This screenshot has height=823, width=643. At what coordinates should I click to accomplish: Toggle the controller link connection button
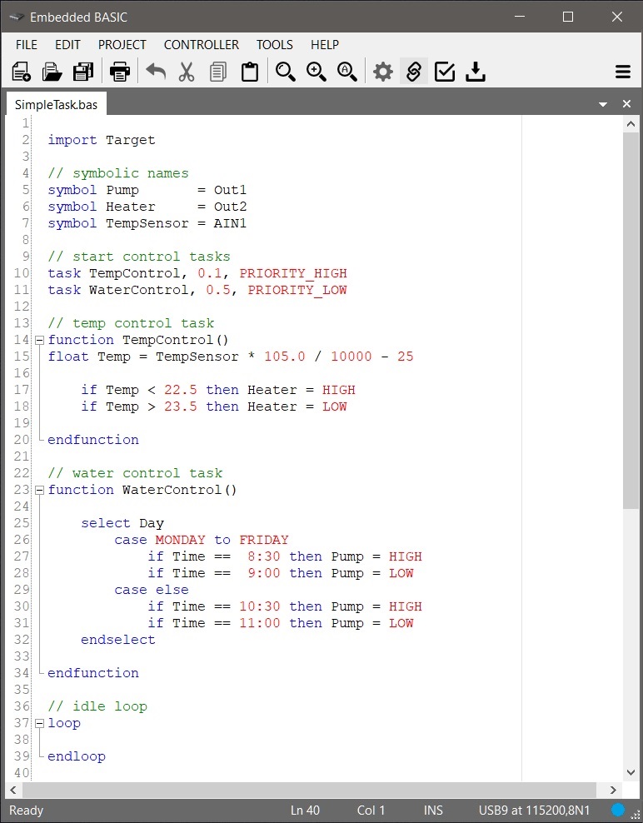tap(413, 72)
